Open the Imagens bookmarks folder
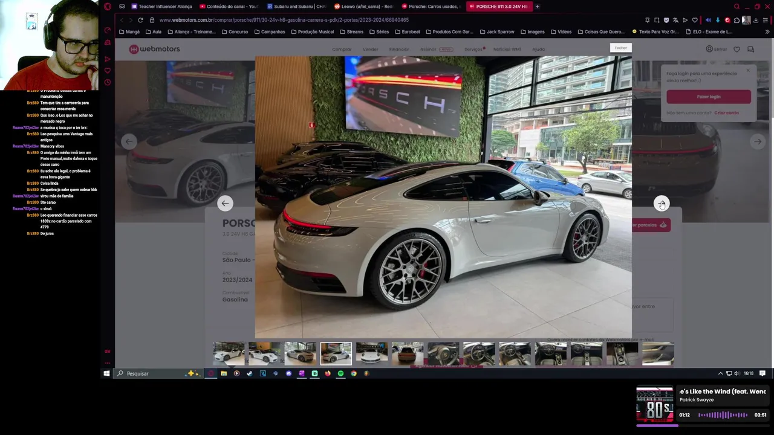 pyautogui.click(x=532, y=31)
